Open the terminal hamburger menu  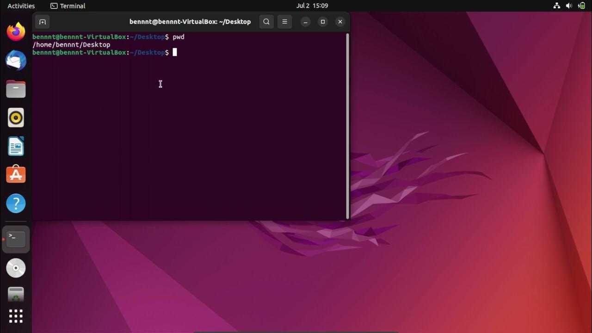point(284,22)
